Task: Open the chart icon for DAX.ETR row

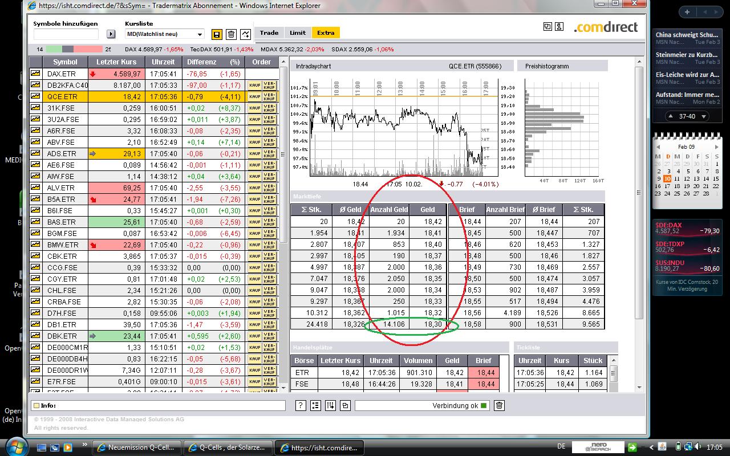Action: pos(35,74)
